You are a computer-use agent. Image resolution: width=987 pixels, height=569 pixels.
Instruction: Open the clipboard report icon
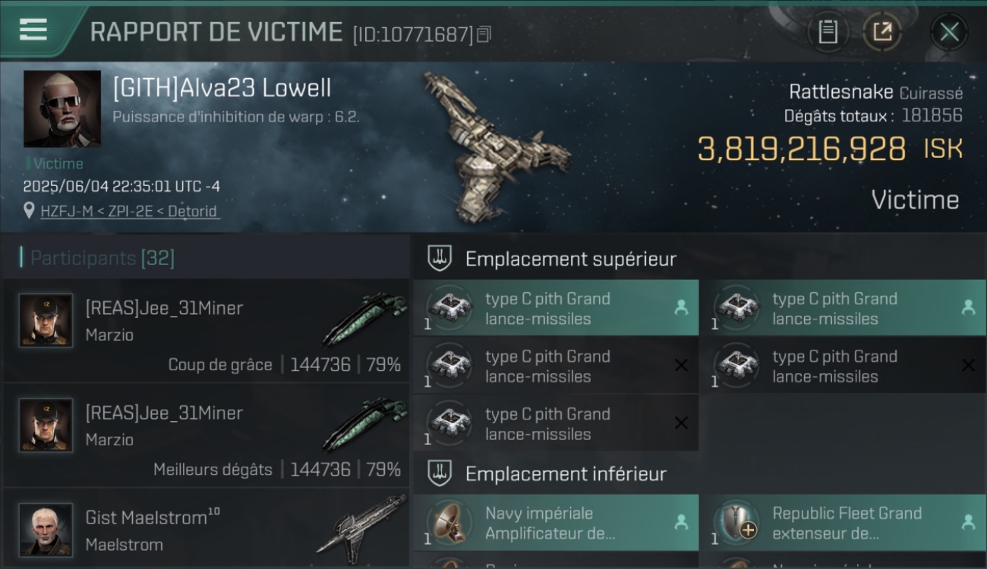point(828,32)
